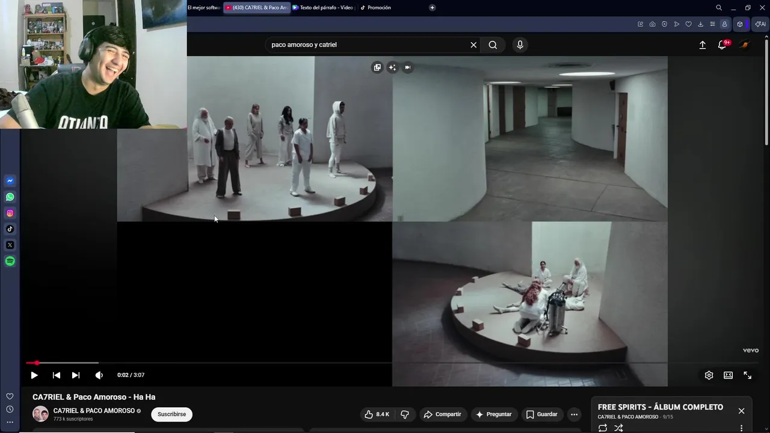Click the sparkle enhance icon above the video

(x=392, y=67)
